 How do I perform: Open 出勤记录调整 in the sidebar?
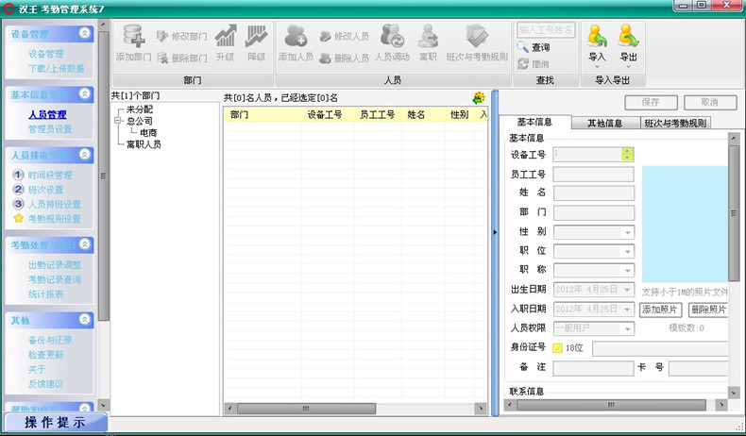(55, 265)
